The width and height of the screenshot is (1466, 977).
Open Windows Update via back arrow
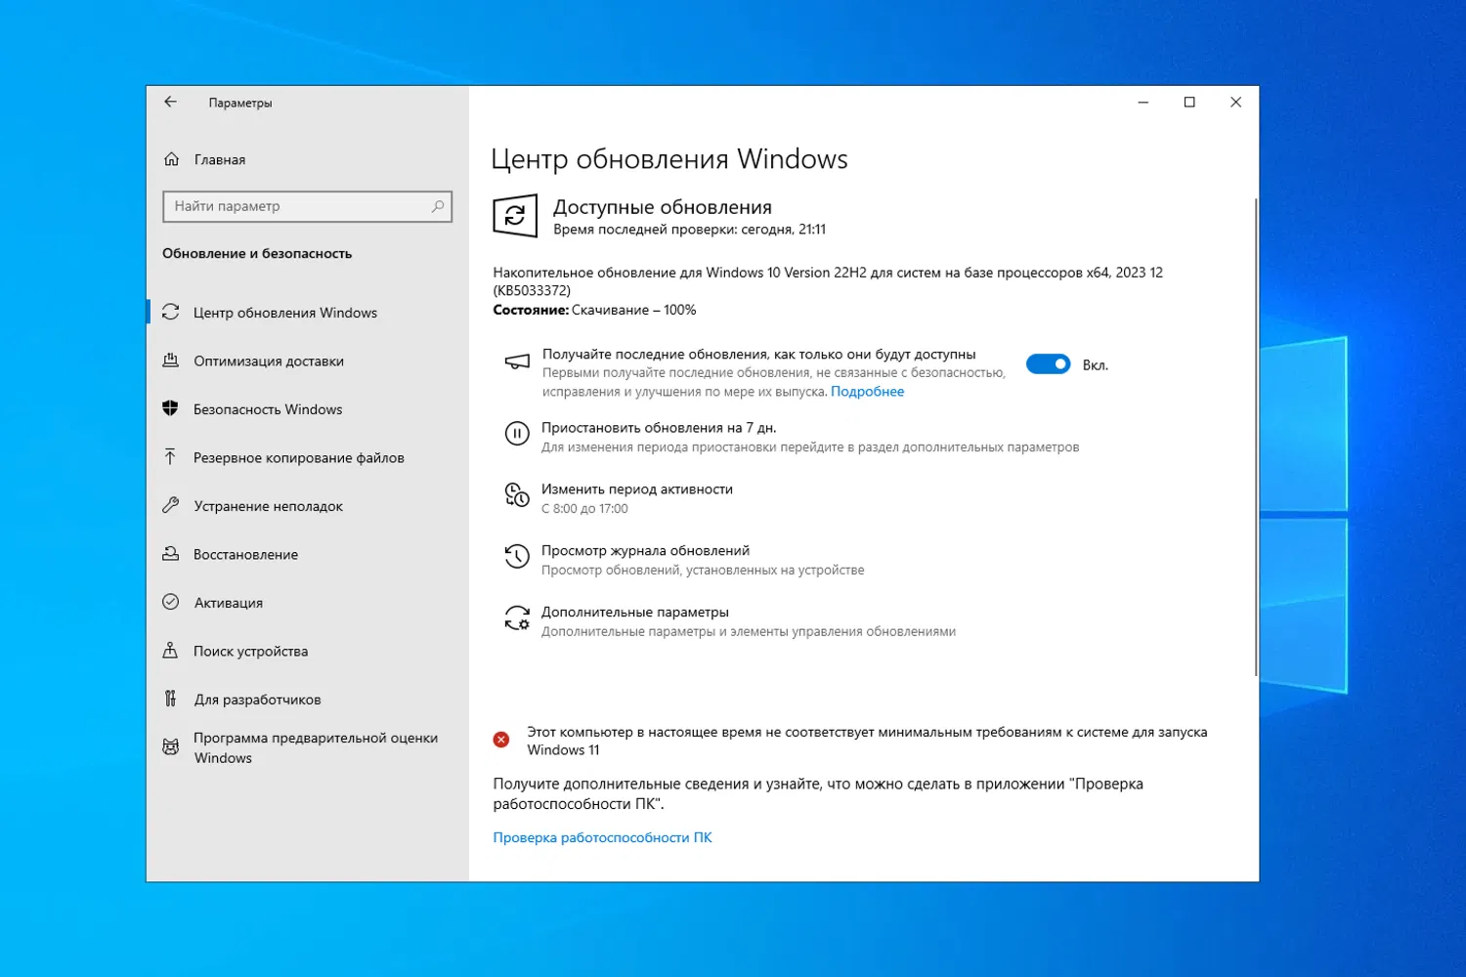[x=171, y=102]
